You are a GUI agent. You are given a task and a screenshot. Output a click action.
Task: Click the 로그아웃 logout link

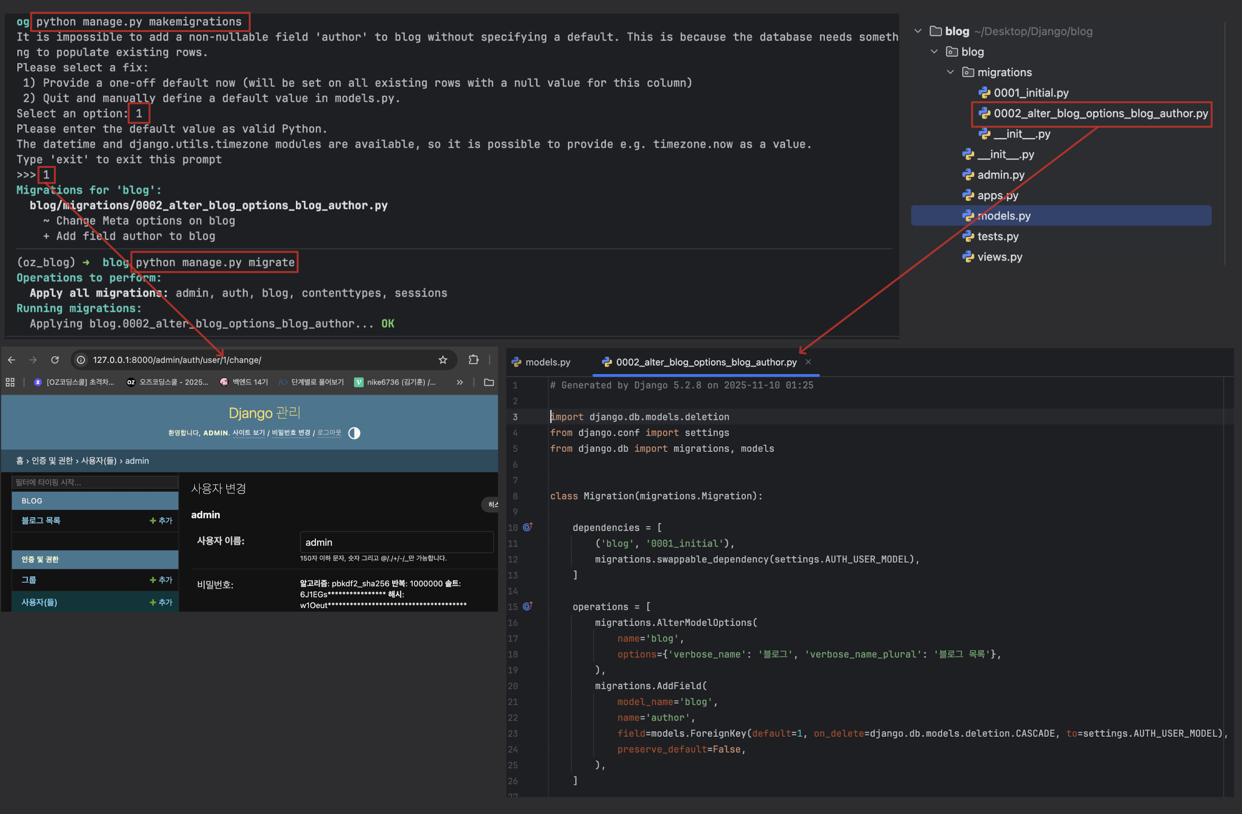329,433
